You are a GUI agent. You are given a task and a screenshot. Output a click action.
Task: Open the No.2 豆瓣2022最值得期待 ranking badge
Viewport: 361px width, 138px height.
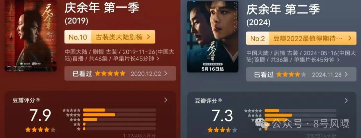tap(299, 38)
